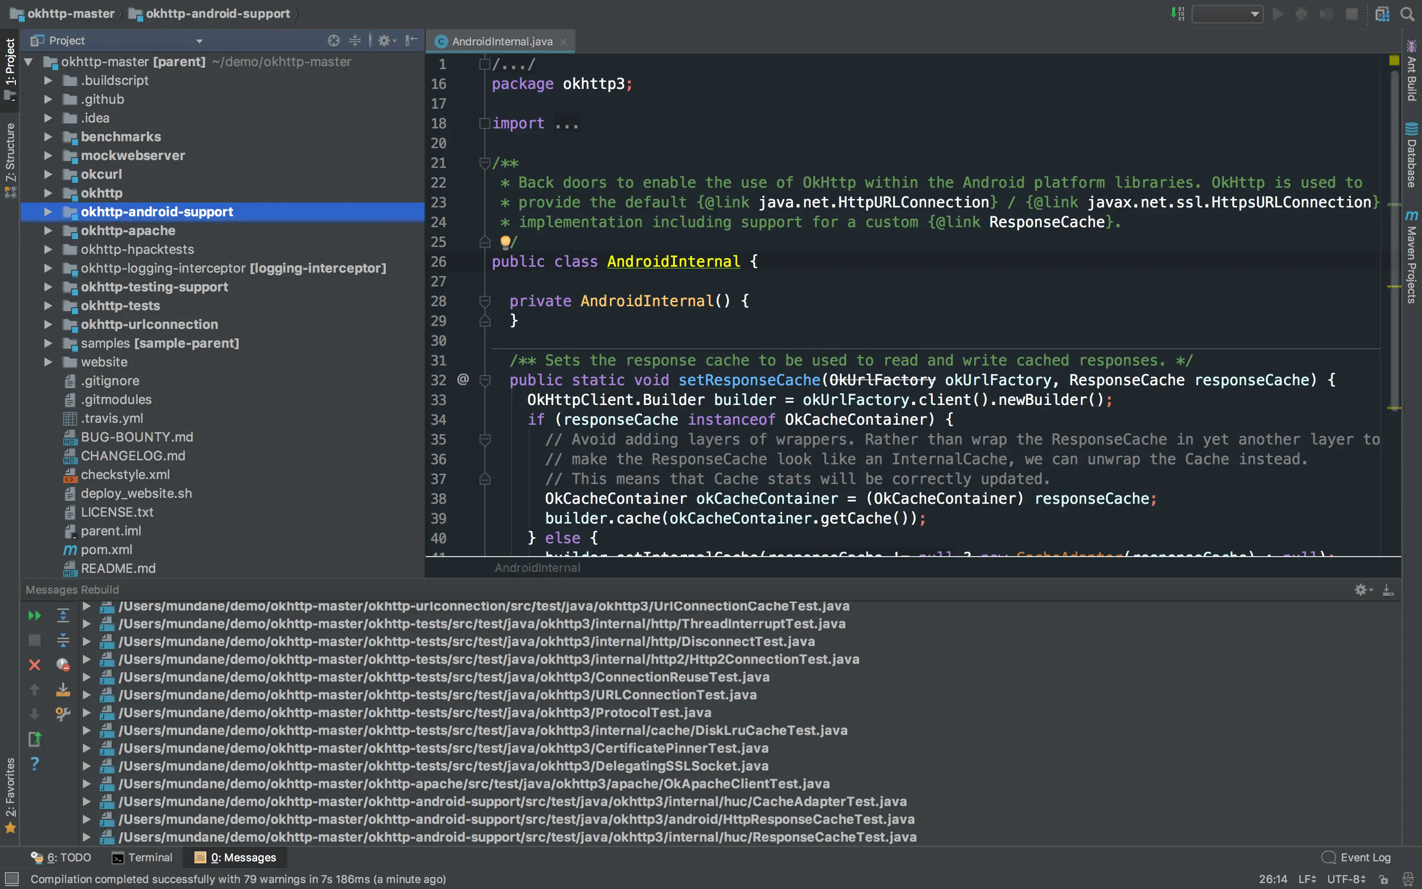Click the Search Everywhere magnifier icon

point(1407,13)
